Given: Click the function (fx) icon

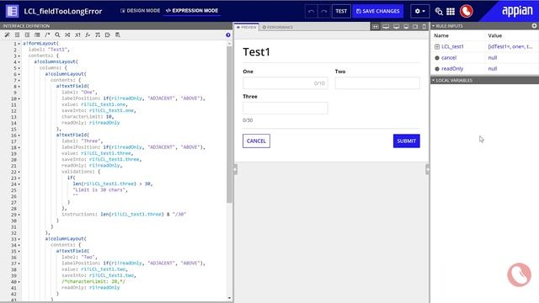Looking at the screenshot, I should click(88, 35).
